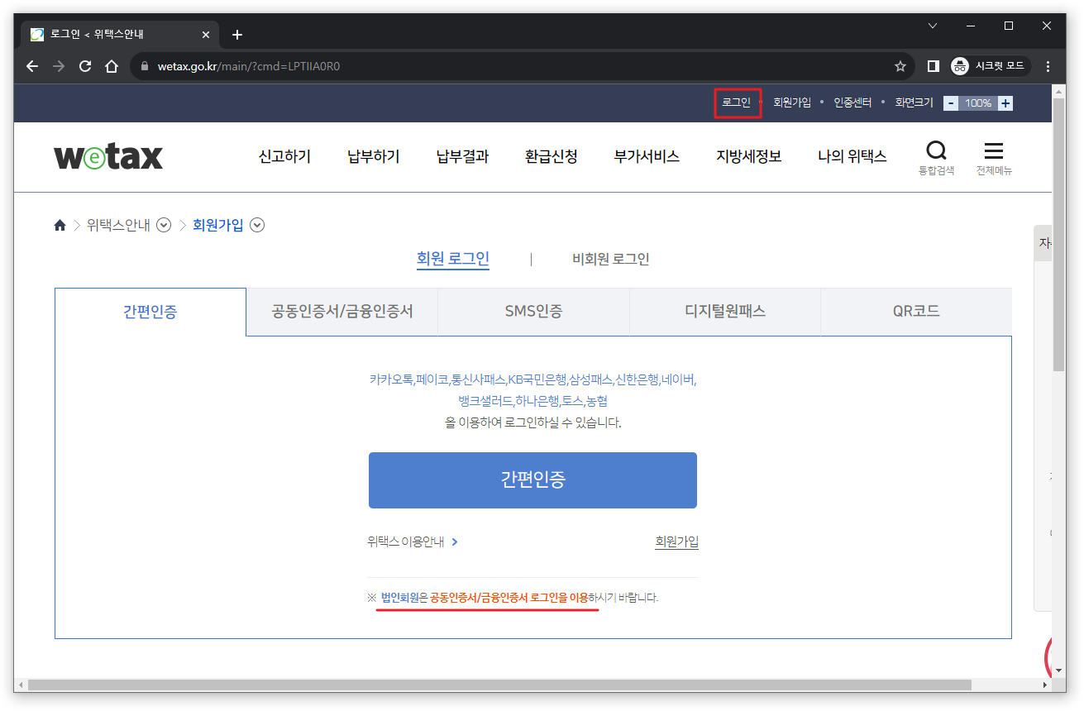The height and width of the screenshot is (711, 1084).
Task: Open 인증센터 link
Action: (x=852, y=103)
